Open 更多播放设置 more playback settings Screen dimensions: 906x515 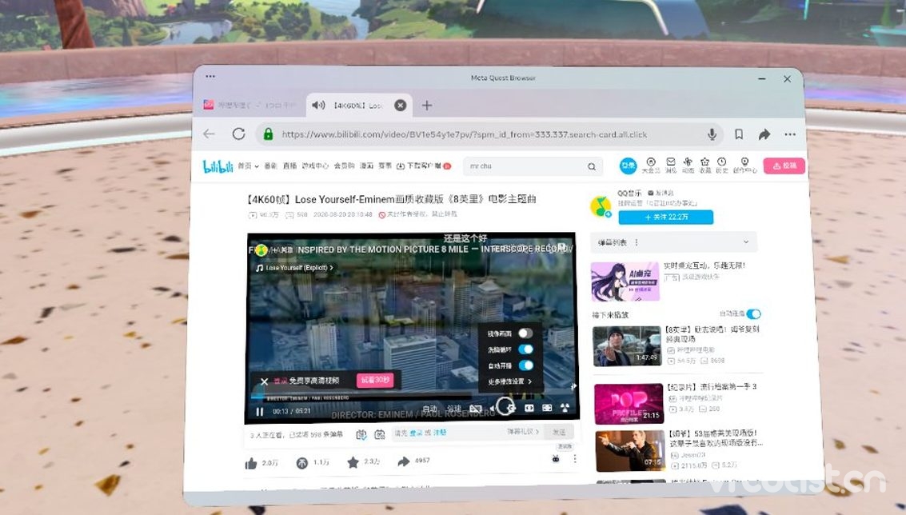tap(509, 381)
